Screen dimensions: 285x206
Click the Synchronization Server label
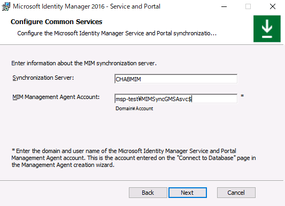tap(43, 78)
